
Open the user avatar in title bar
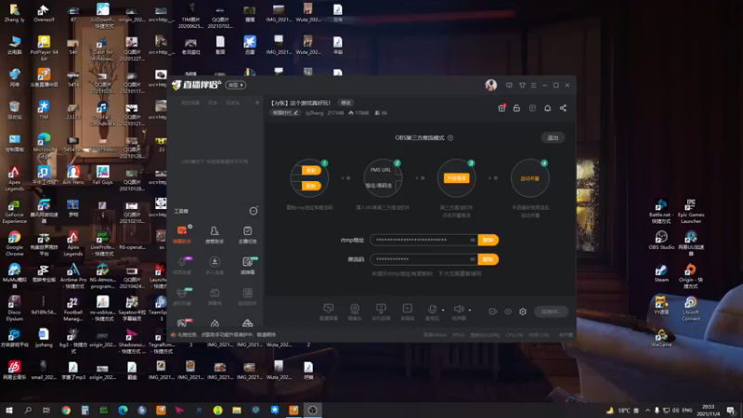[x=491, y=85]
